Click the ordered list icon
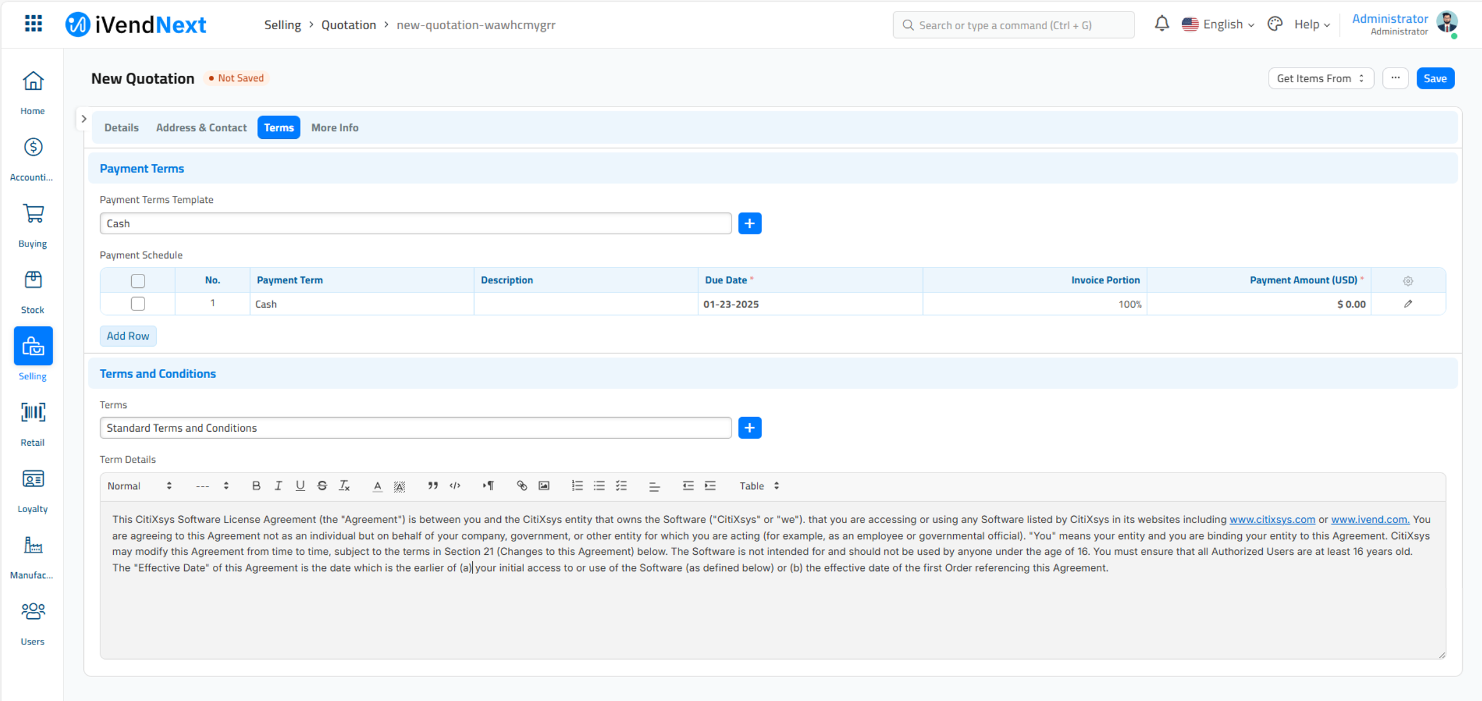 pos(577,485)
